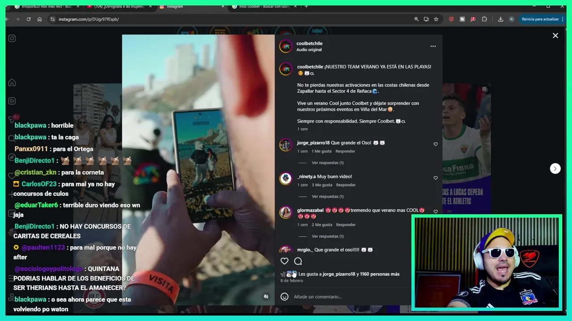Image resolution: width=572 pixels, height=321 pixels.
Task: Open '1160 personas más' likes list
Action: 379,274
